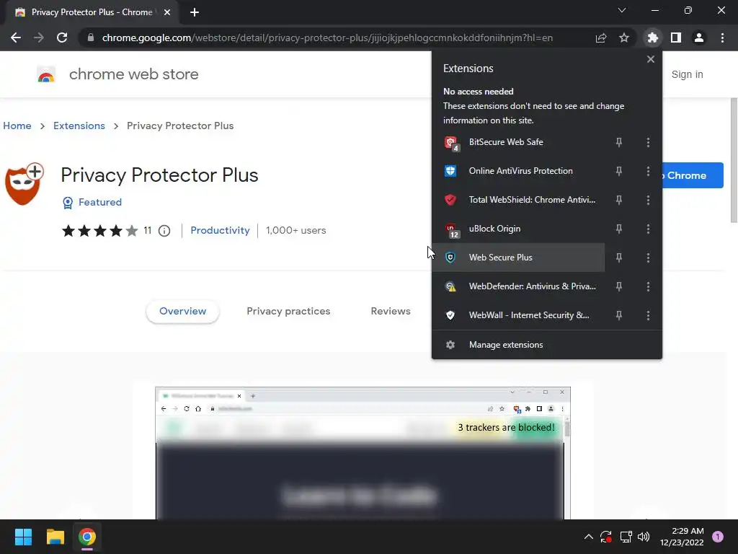Screen dimensions: 738x554
Task: Pin the WebDefender extension
Action: coord(619,286)
